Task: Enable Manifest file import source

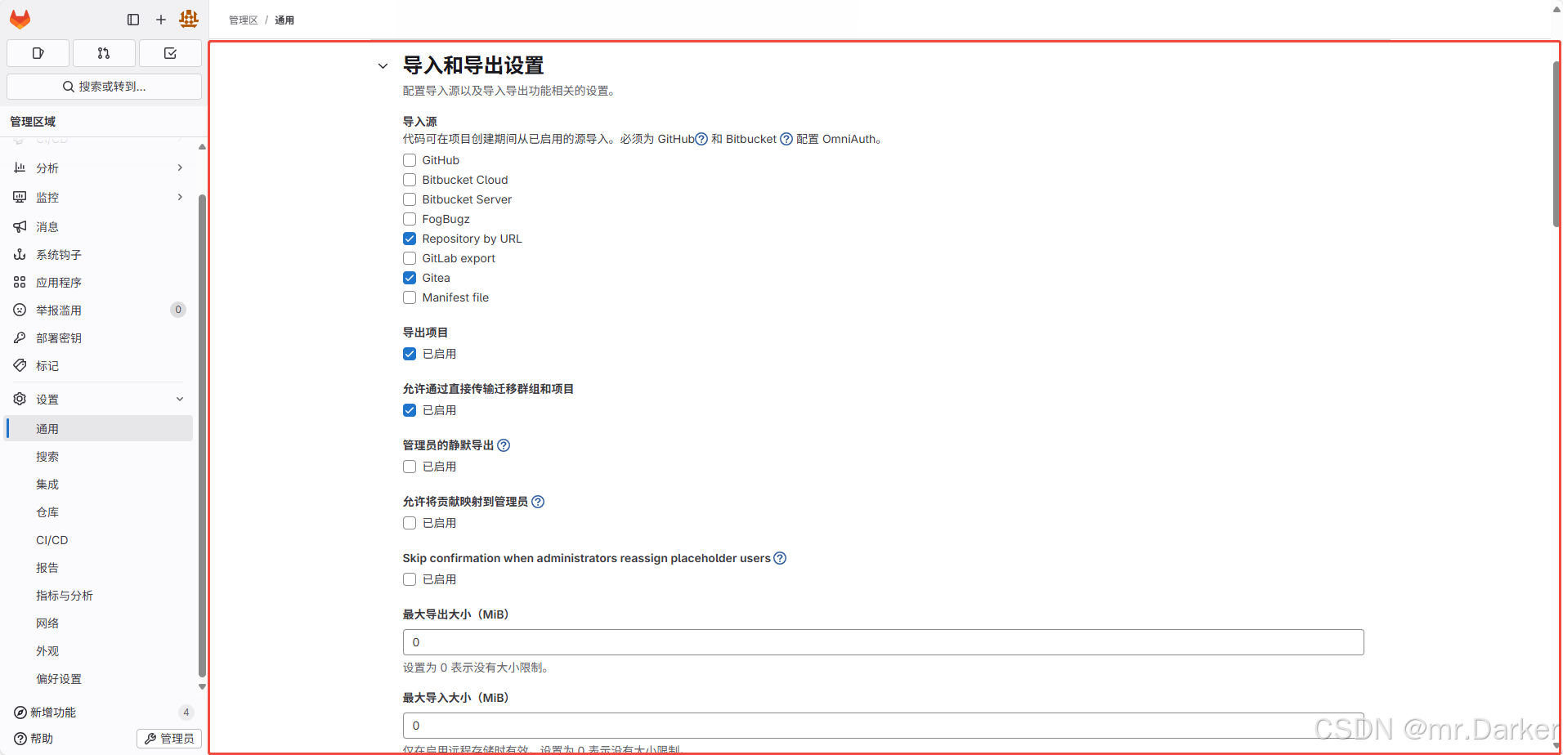Action: click(410, 297)
